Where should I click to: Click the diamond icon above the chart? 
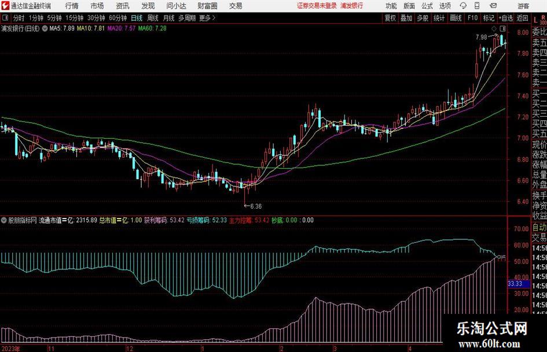[x=494, y=28]
